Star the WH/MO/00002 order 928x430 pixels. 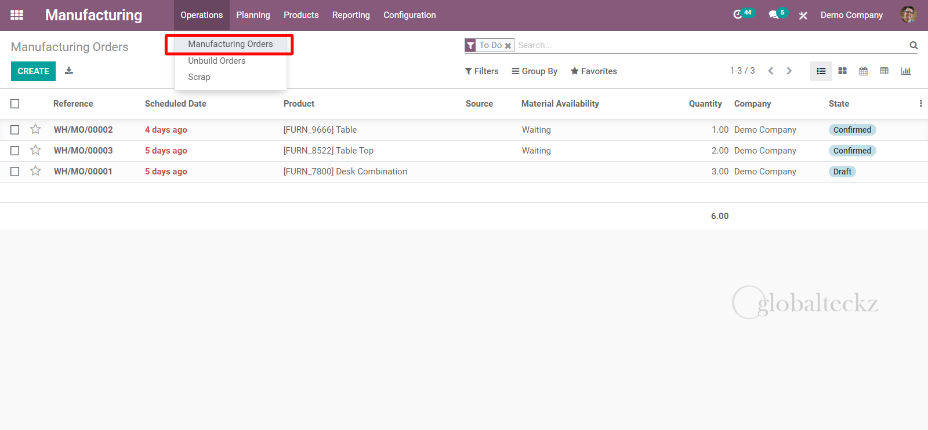point(35,129)
